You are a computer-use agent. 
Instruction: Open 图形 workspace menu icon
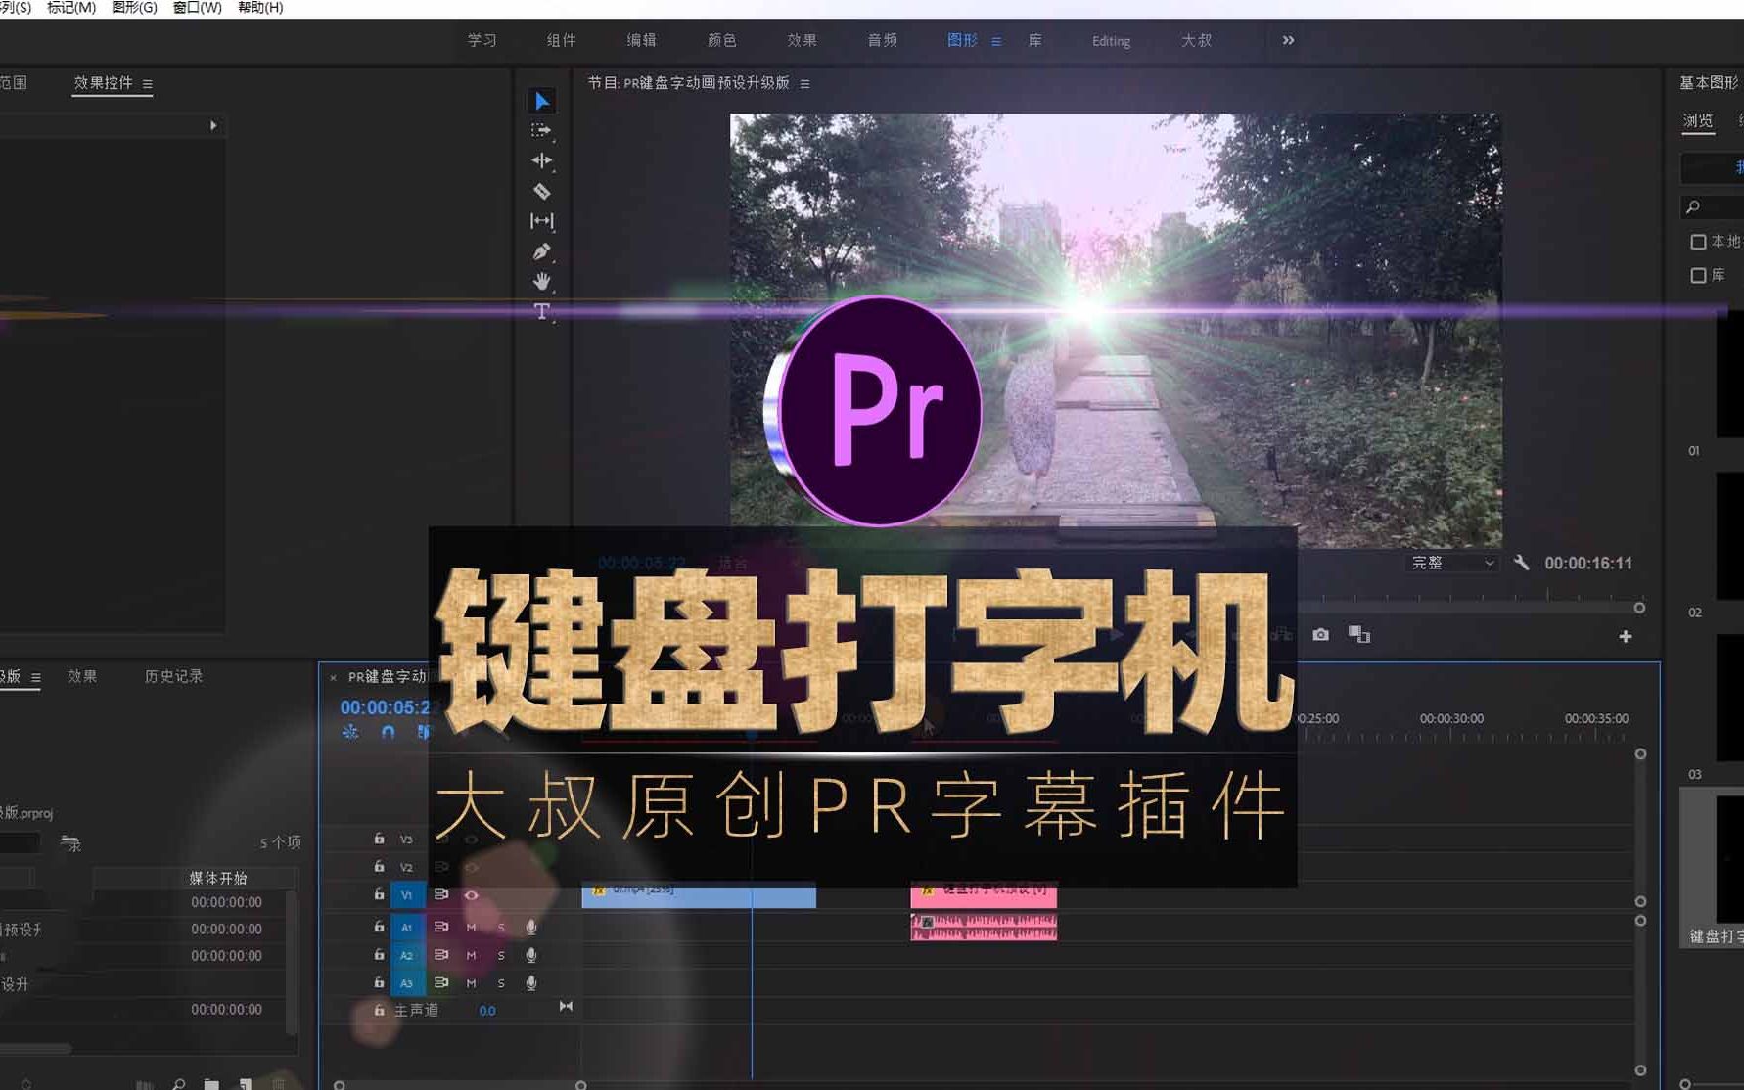pyautogui.click(x=996, y=41)
